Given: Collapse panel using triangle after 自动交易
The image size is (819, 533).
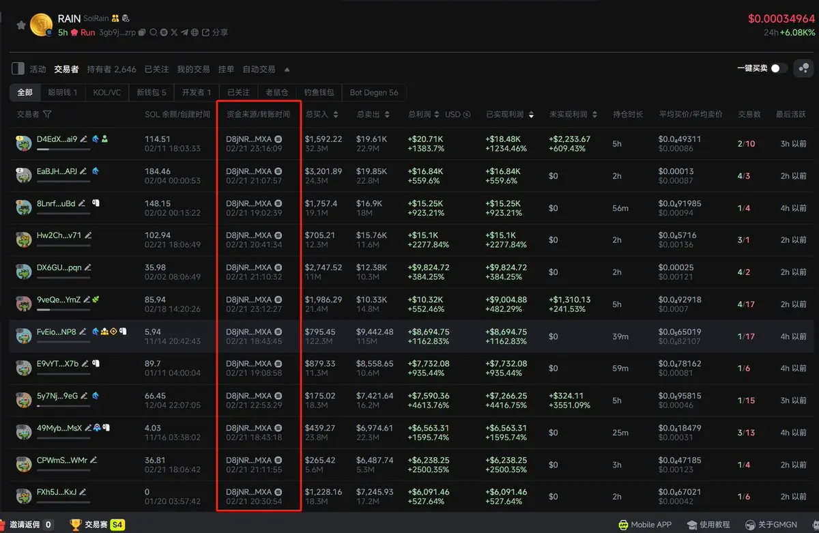Looking at the screenshot, I should [287, 70].
